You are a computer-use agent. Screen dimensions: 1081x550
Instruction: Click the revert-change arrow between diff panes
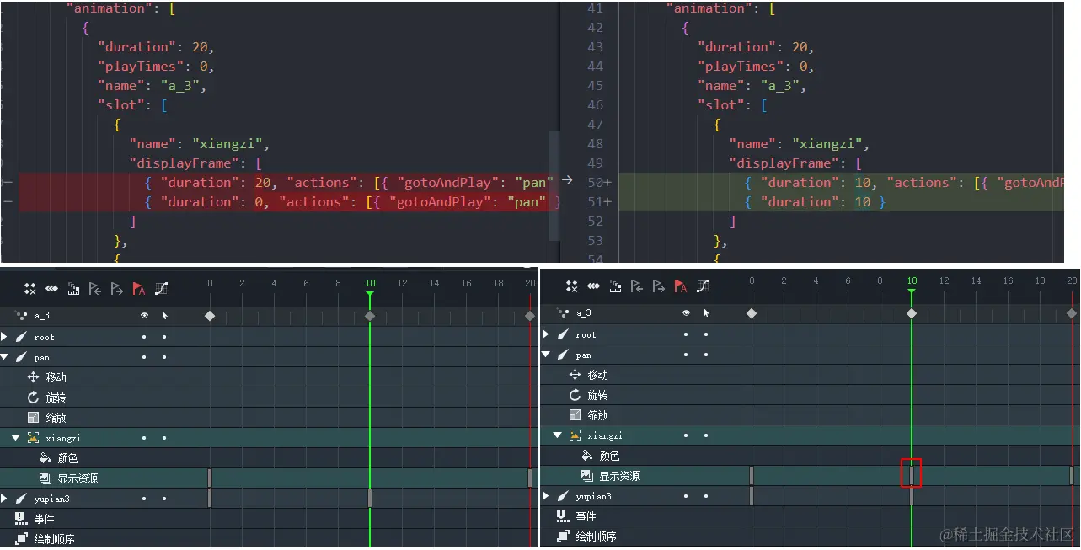567,181
